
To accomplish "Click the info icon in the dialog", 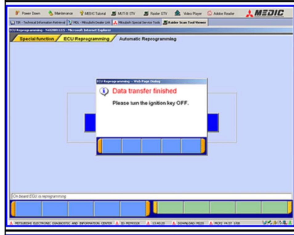I will [x=104, y=91].
